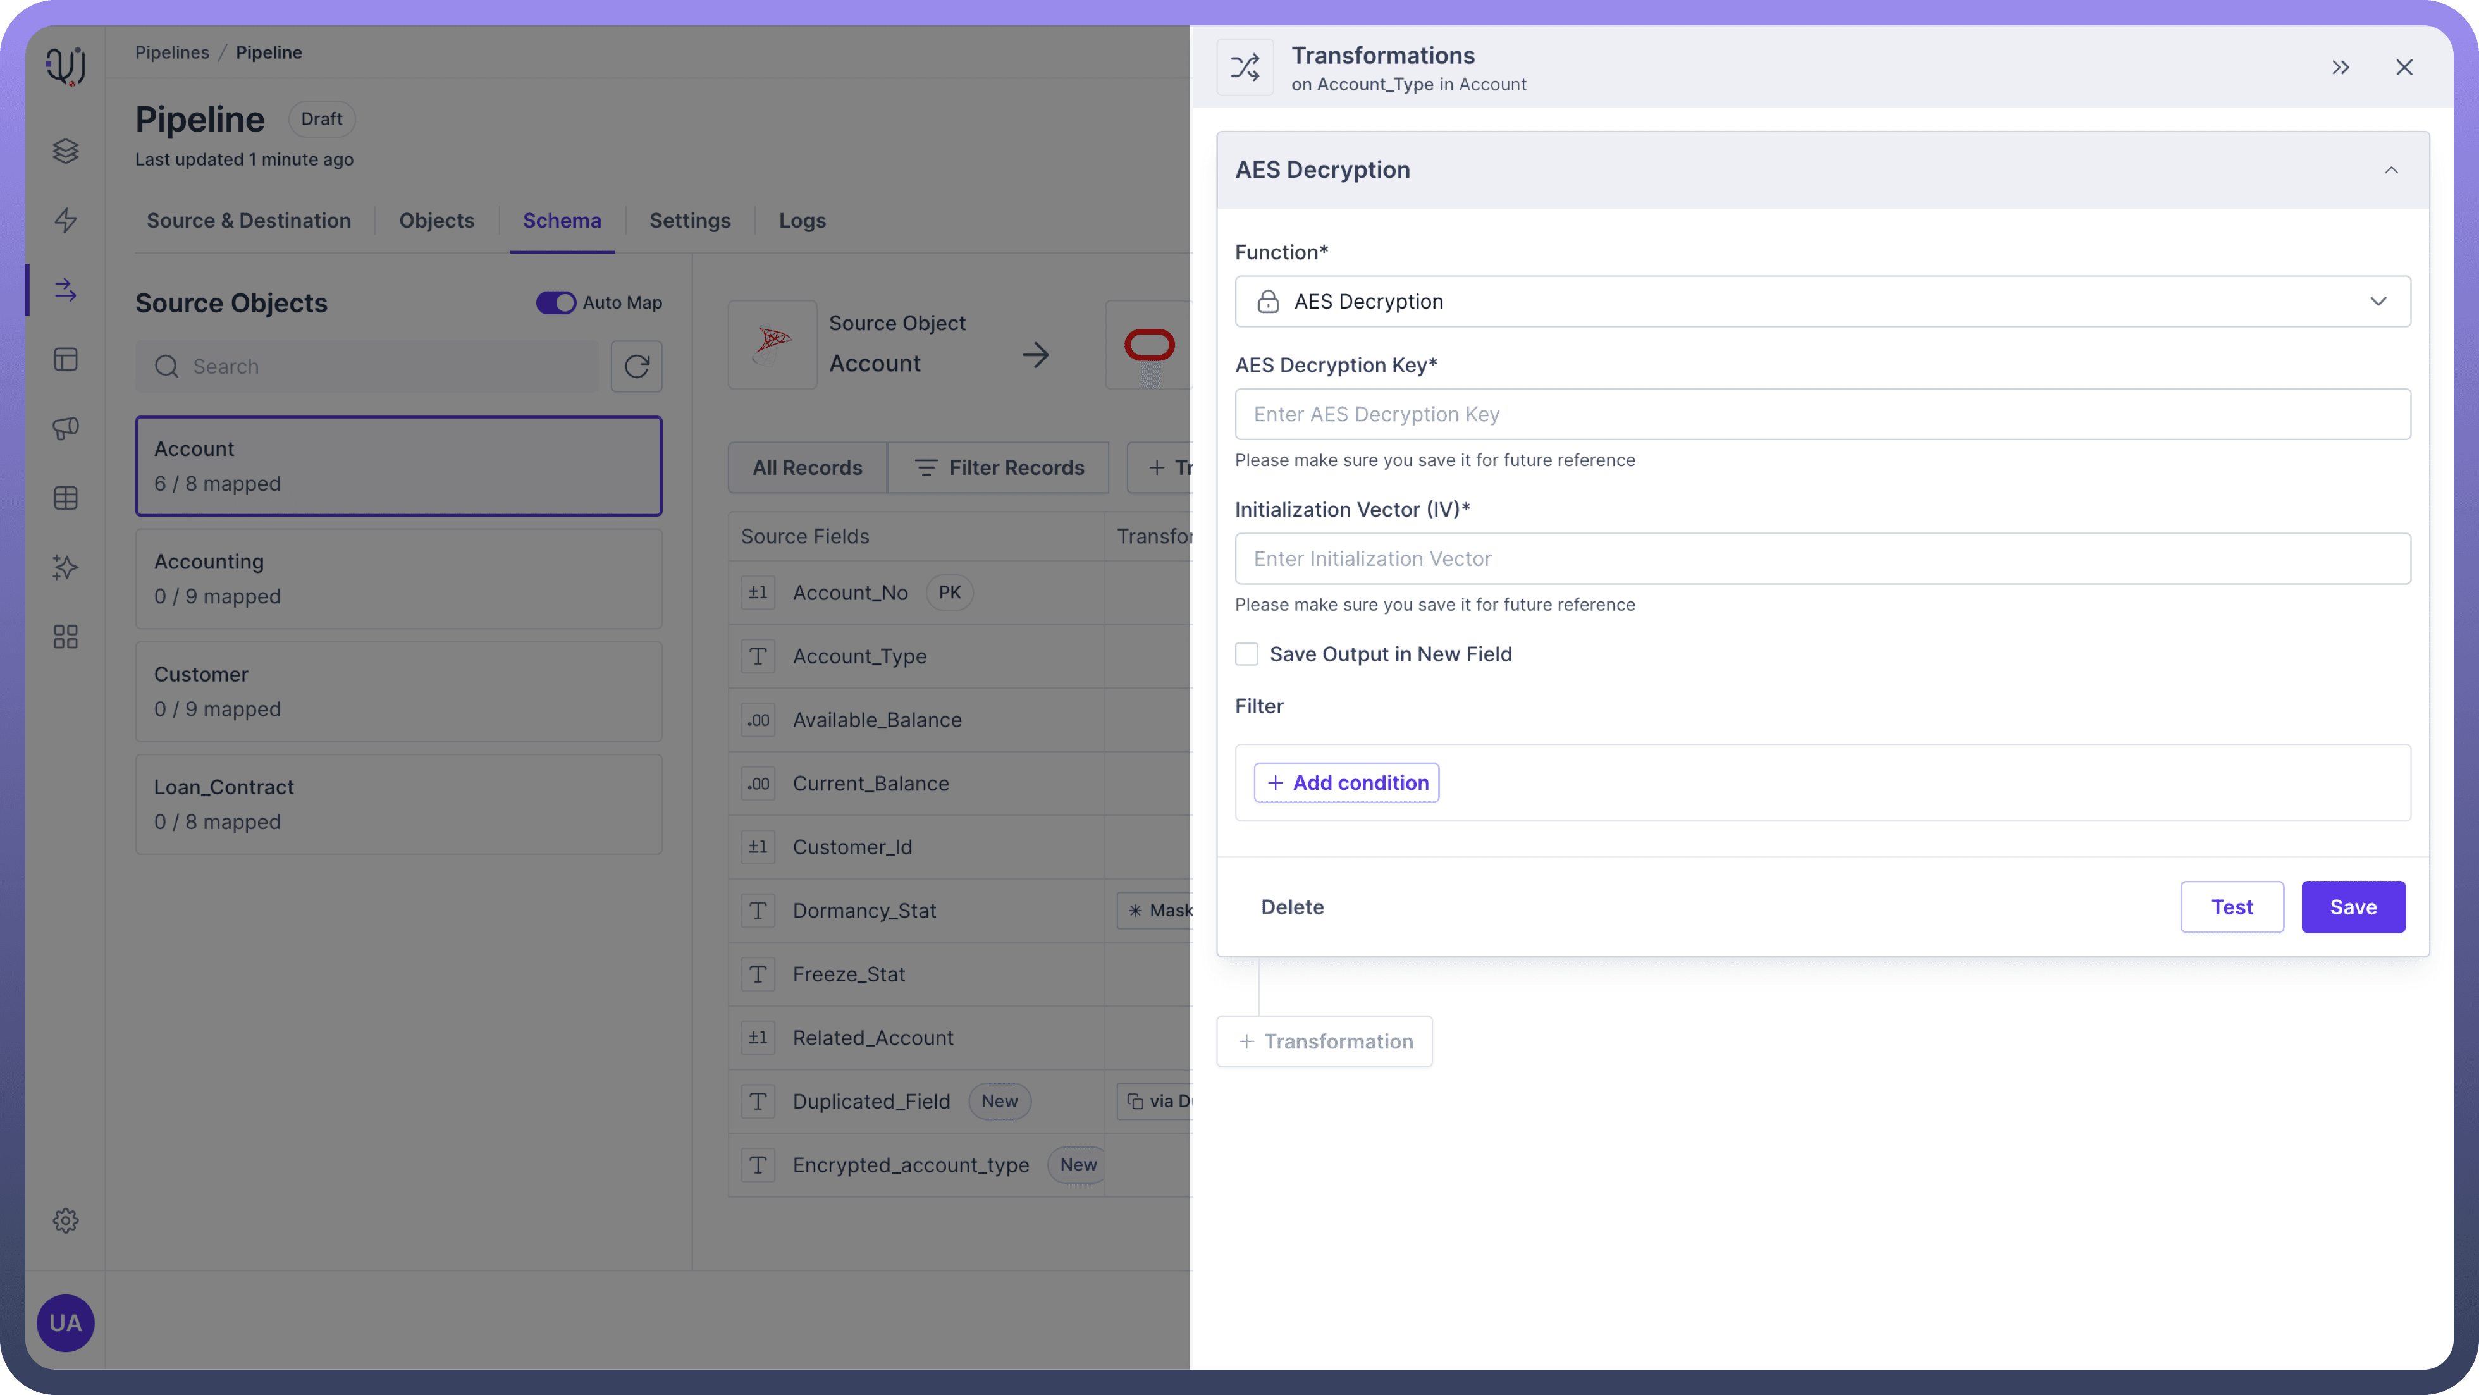
Task: Click the layers stack sidebar icon
Action: click(65, 151)
